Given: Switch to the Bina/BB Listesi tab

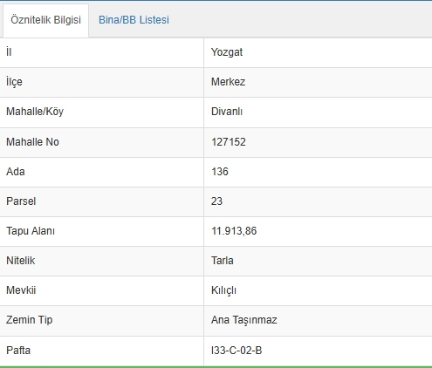Looking at the screenshot, I should pyautogui.click(x=134, y=20).
